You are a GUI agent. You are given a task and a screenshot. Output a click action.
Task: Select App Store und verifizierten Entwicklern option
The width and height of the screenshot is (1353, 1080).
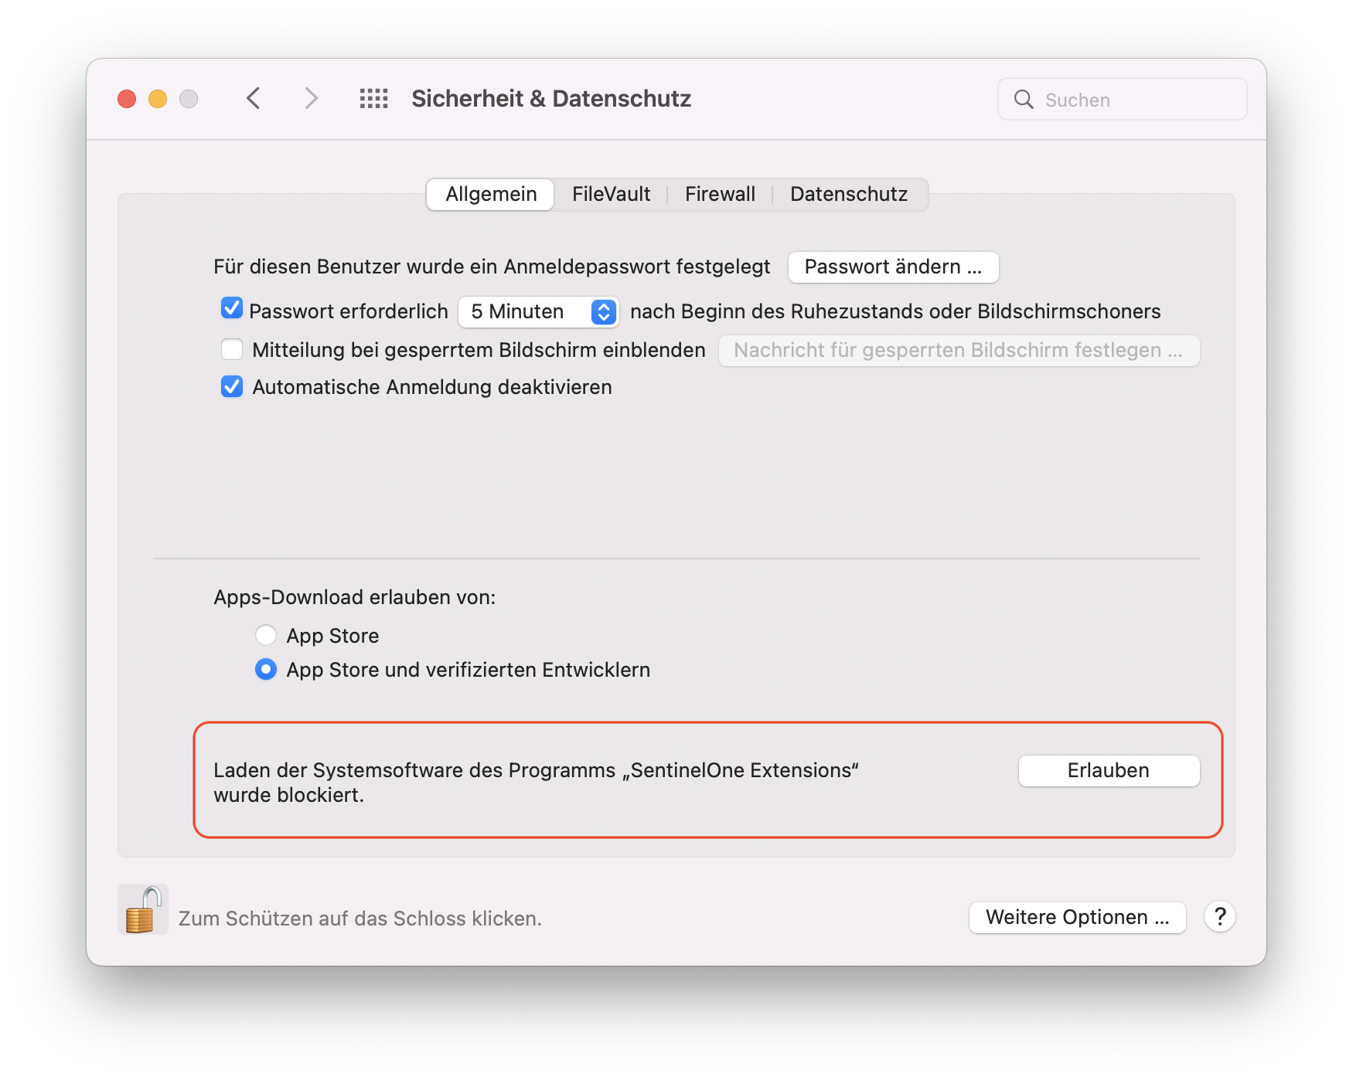266,670
